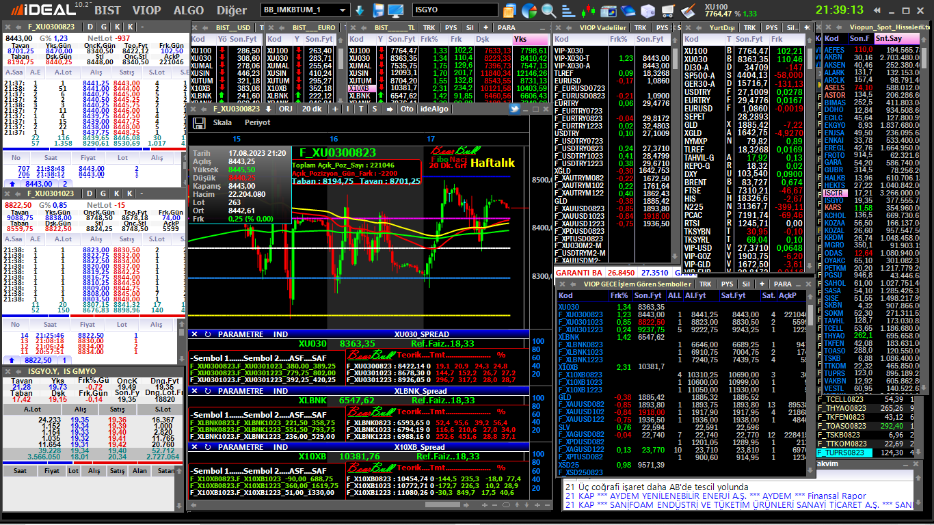Click the orange stacked pages icon
The height and width of the screenshot is (525, 934).
(x=509, y=11)
